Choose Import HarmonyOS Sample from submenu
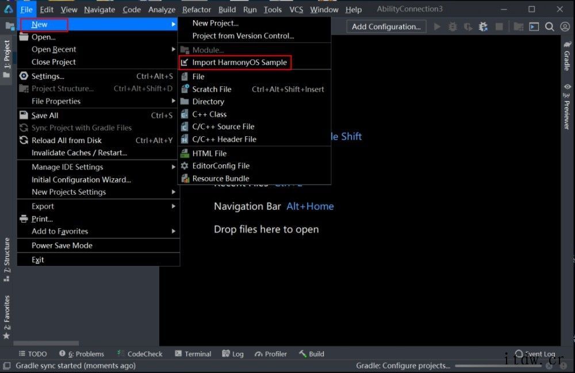 pyautogui.click(x=255, y=62)
